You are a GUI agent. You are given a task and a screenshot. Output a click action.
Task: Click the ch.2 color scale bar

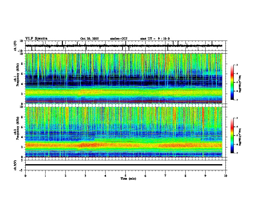(x=232, y=136)
